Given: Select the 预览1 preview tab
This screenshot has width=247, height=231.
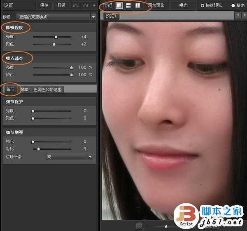Looking at the screenshot, I should (x=111, y=16).
